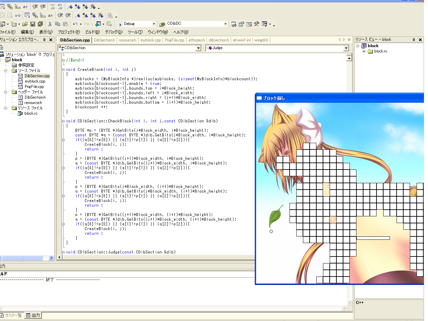Switch to the myblock.cpp editor tab
The height and width of the screenshot is (321, 428).
point(150,40)
